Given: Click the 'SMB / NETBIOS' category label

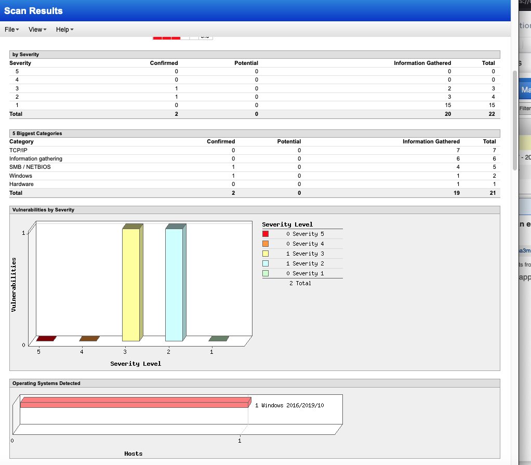Looking at the screenshot, I should [30, 167].
